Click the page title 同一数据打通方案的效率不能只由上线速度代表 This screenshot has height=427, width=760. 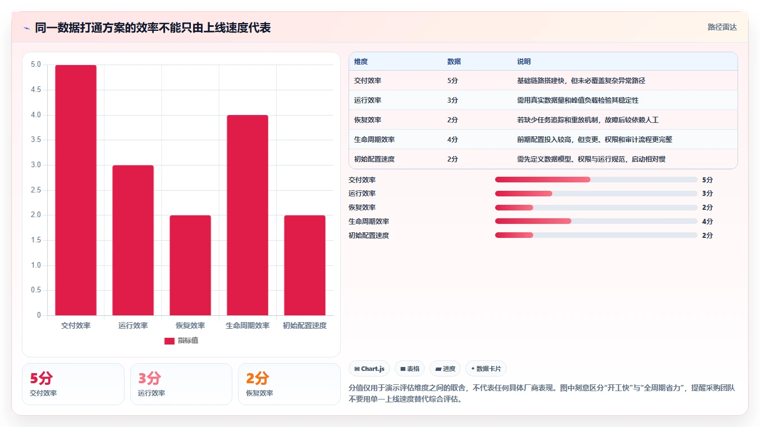pyautogui.click(x=153, y=27)
